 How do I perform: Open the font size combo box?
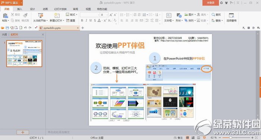coord(104,15)
